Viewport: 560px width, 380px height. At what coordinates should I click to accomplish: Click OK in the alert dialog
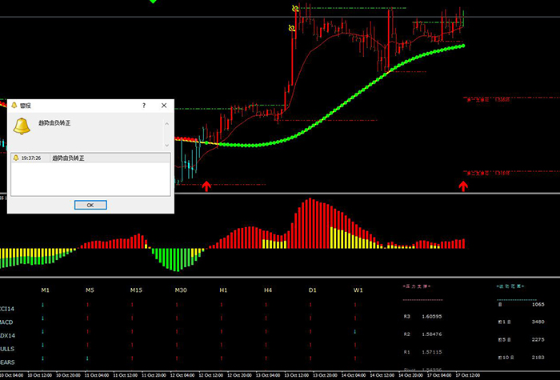90,205
